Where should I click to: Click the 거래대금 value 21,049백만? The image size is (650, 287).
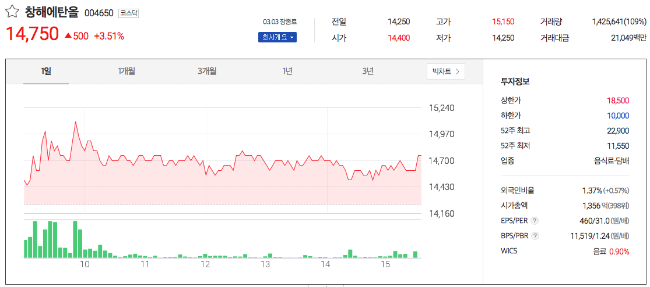click(x=628, y=38)
